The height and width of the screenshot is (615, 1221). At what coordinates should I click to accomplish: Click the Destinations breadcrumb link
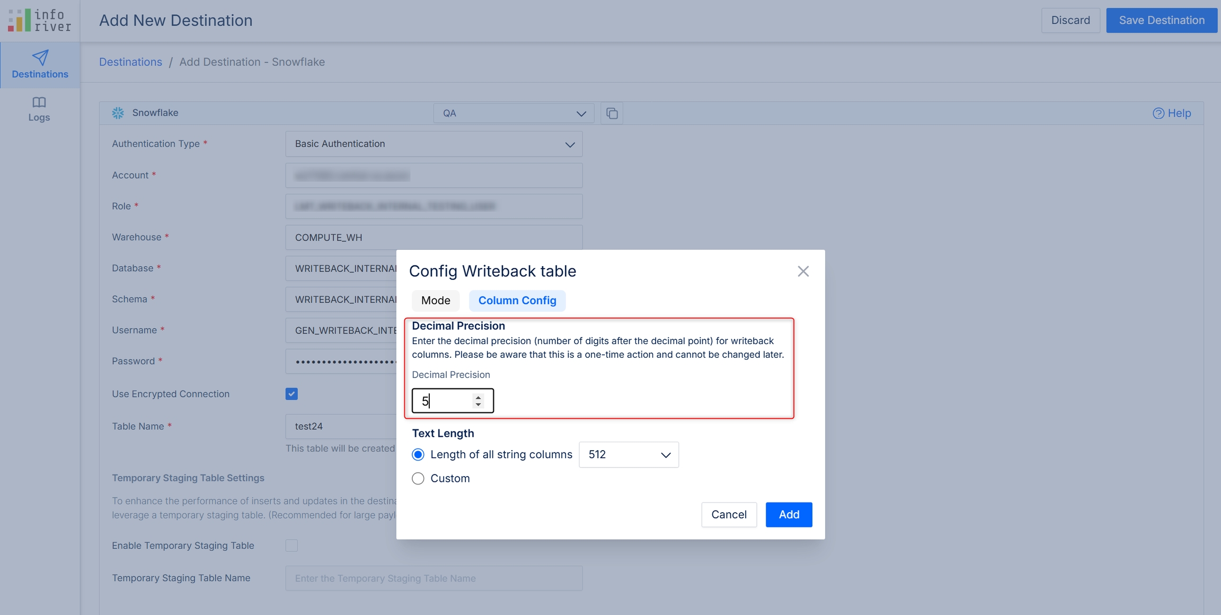click(x=130, y=62)
